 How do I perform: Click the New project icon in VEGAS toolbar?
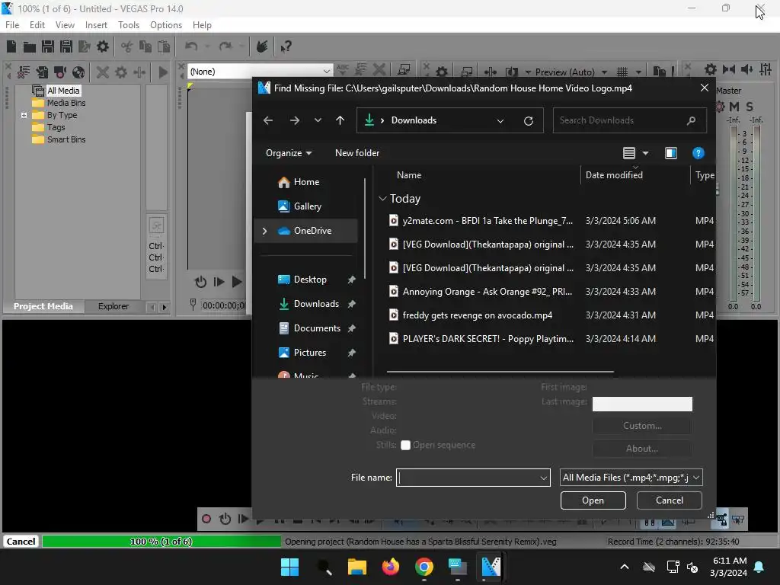[x=11, y=46]
